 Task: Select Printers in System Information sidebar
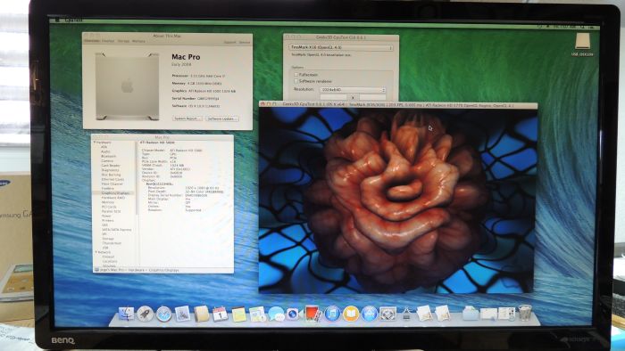108,220
